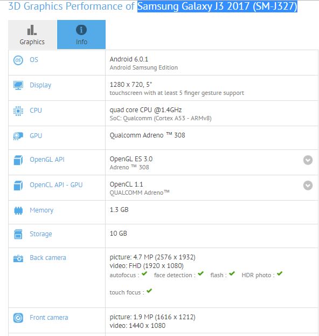Click the face detection green checkmark
The height and width of the screenshot is (336, 319).
pos(200,273)
